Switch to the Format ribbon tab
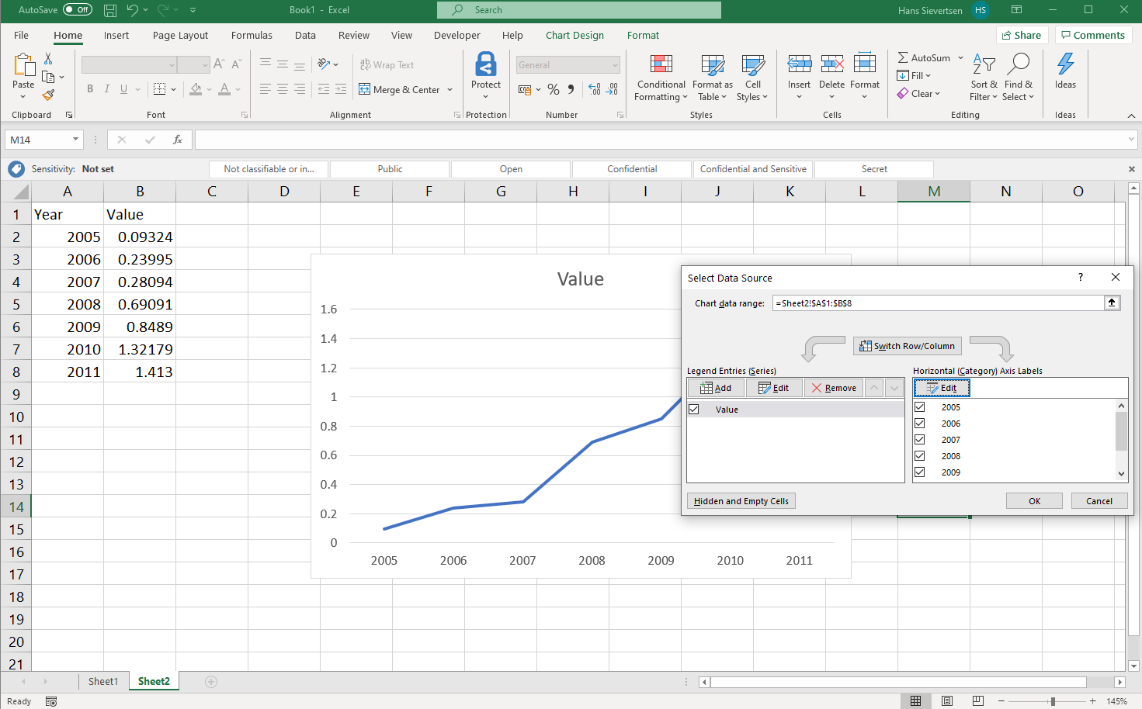The height and width of the screenshot is (709, 1142). 643,35
